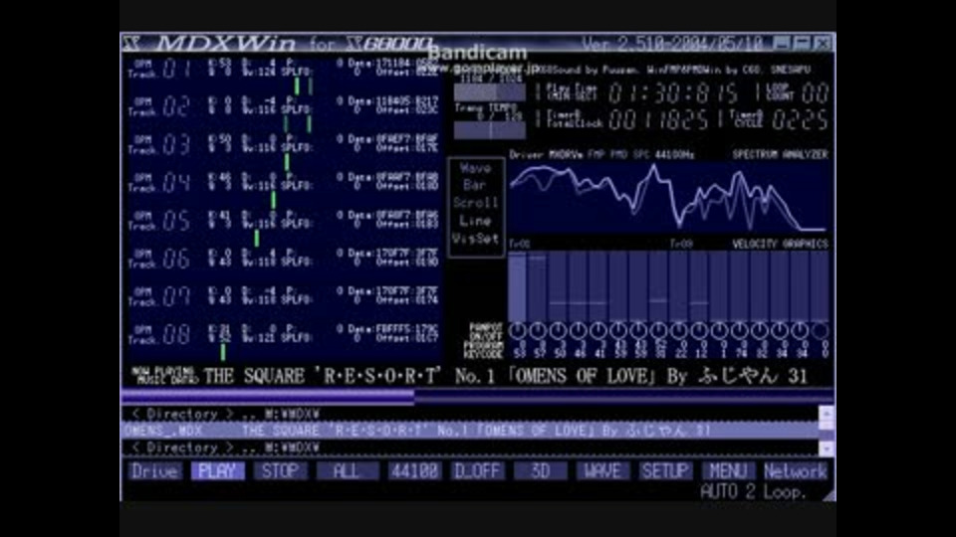Select Wave visualization mode
Viewport: 956px width, 537px height.
tap(476, 168)
